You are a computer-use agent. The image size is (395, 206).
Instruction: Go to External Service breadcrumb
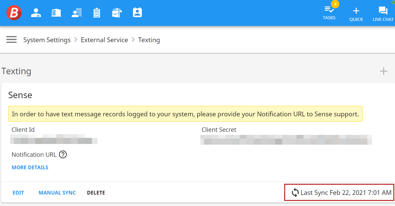[x=104, y=40]
